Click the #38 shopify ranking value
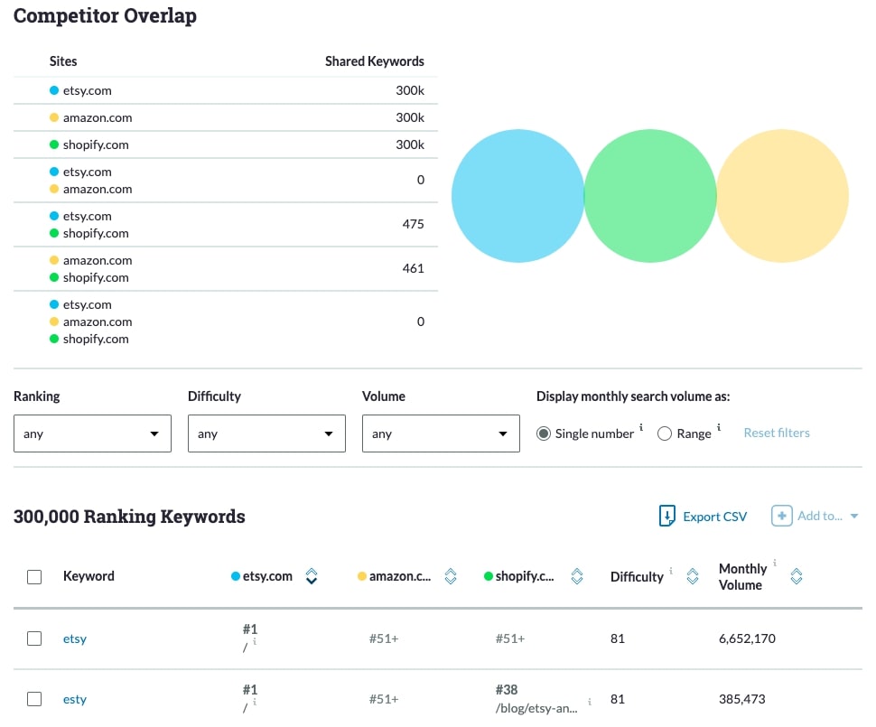 click(x=507, y=690)
